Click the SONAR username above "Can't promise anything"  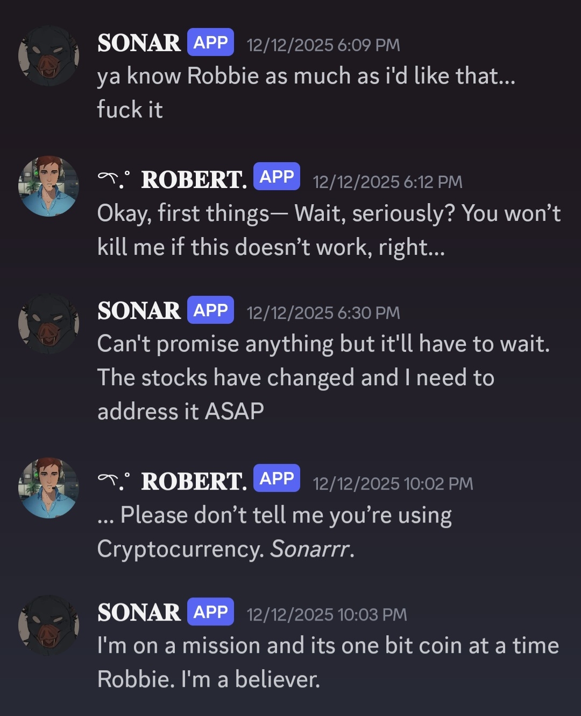(139, 311)
